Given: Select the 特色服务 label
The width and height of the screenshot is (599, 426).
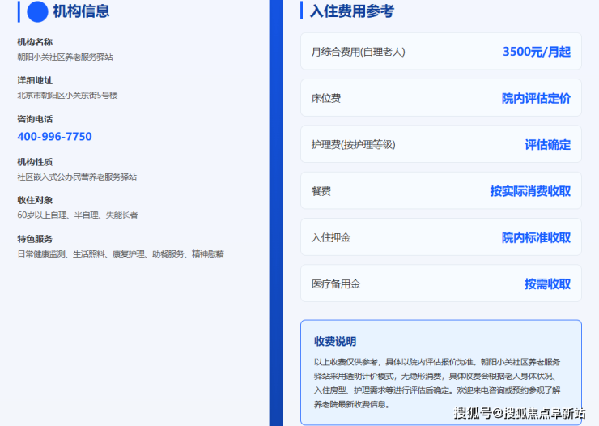Looking at the screenshot, I should point(35,239).
